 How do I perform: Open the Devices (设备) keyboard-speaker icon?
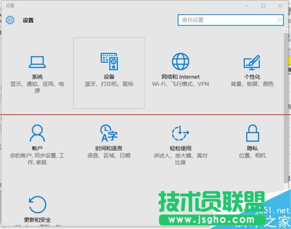[x=109, y=61]
